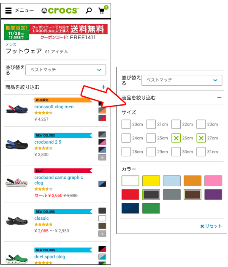The height and width of the screenshot is (267, 228).
Task: Open the duet sport clog product link
Action: click(50, 256)
